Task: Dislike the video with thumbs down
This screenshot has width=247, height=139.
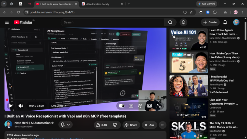Action: (115, 125)
